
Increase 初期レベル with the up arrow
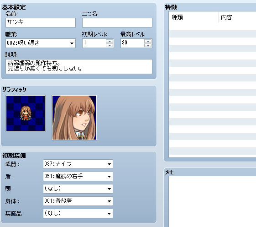[x=110, y=41]
